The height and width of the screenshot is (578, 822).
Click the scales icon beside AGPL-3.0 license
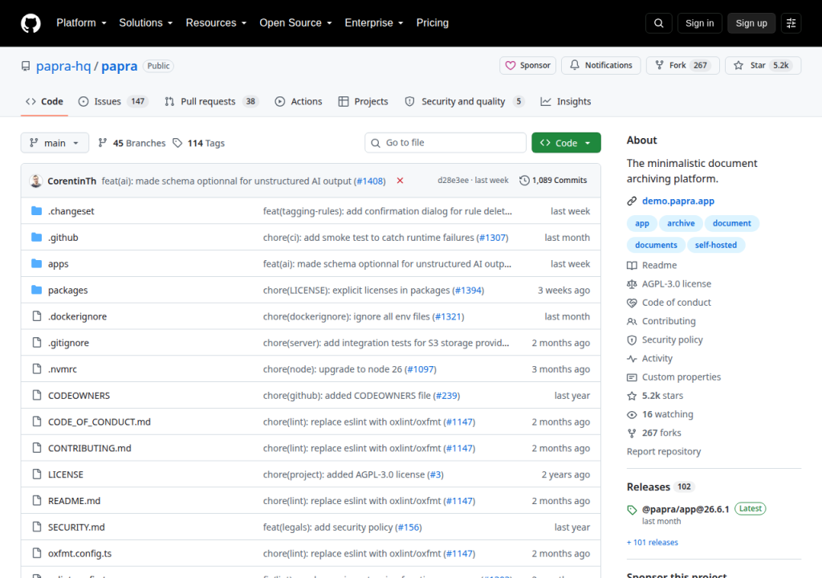pos(632,283)
